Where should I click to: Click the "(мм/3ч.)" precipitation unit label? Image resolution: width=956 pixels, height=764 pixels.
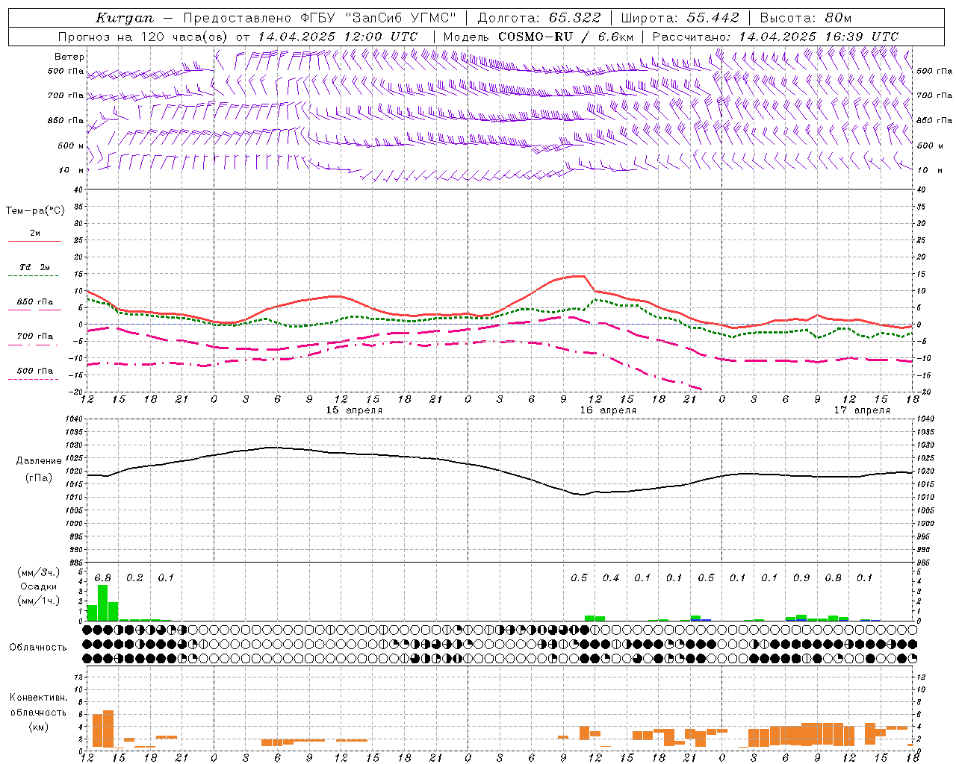tap(39, 573)
